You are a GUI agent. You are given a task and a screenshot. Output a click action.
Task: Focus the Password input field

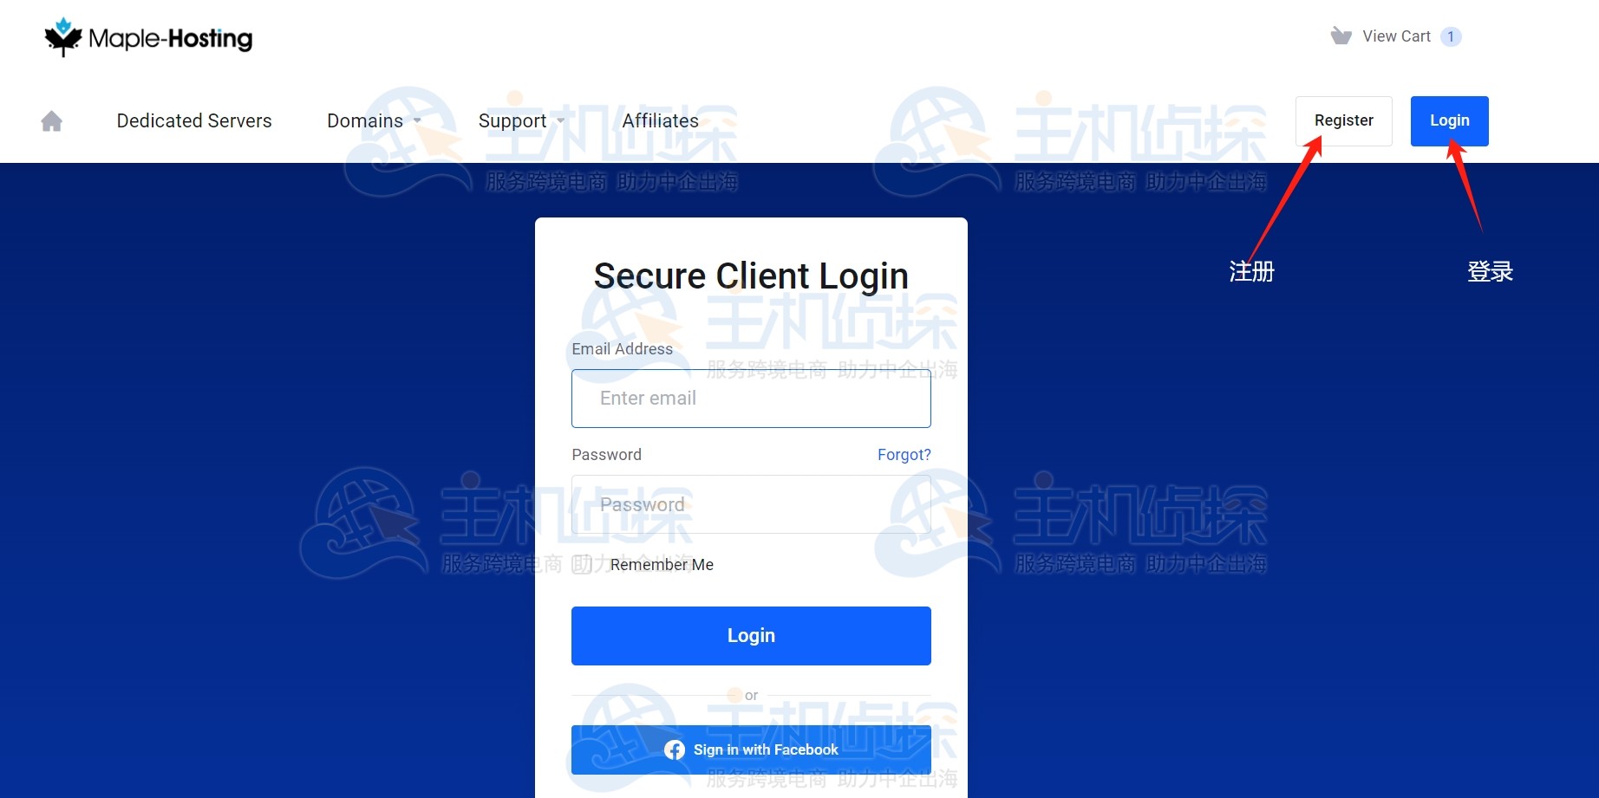pos(751,504)
